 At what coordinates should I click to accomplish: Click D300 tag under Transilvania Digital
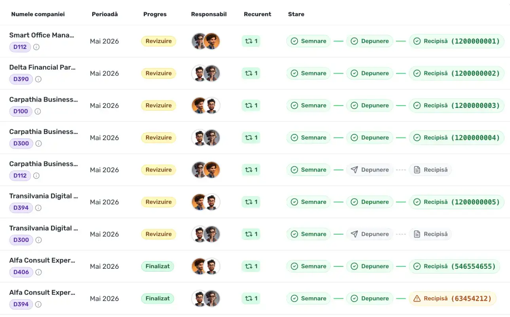click(21, 240)
